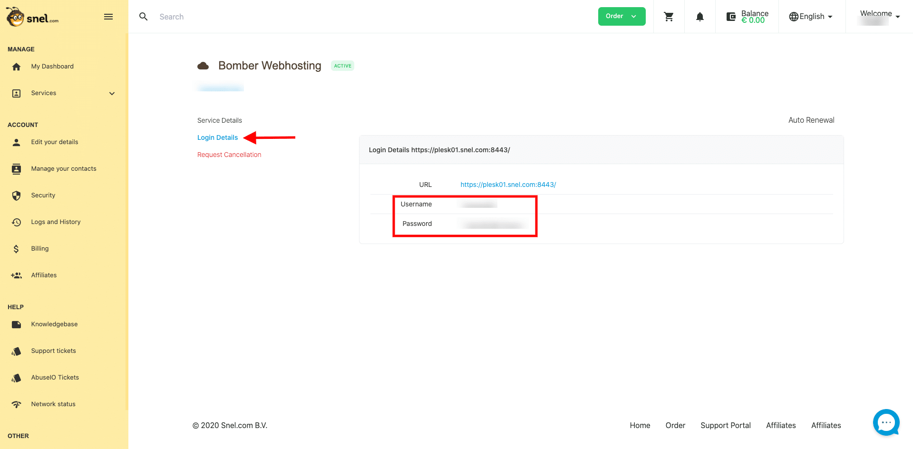Click the Support tickets icon
The width and height of the screenshot is (913, 449).
click(16, 351)
